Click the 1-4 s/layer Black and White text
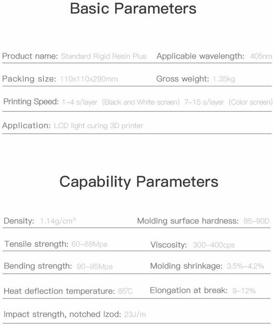The width and height of the screenshot is (274, 326). tap(121, 102)
